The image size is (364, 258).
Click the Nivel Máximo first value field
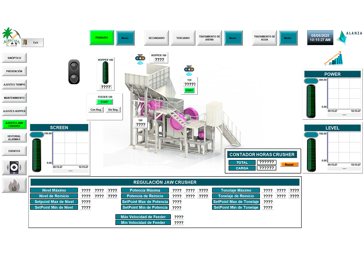tap(86, 190)
